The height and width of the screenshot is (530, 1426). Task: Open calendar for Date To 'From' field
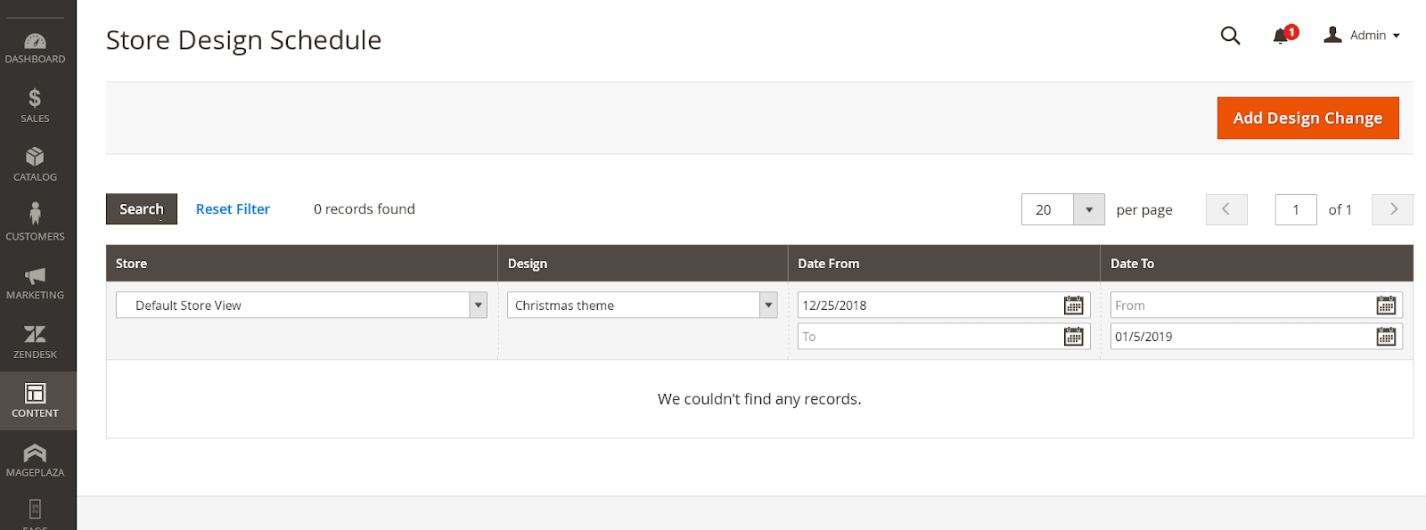point(1386,306)
